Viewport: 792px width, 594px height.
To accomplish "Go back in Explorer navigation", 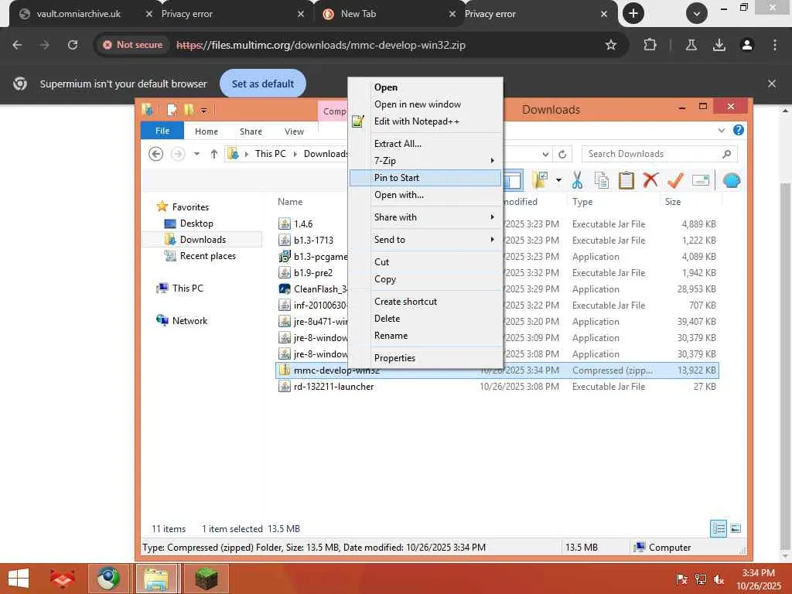I will click(156, 154).
